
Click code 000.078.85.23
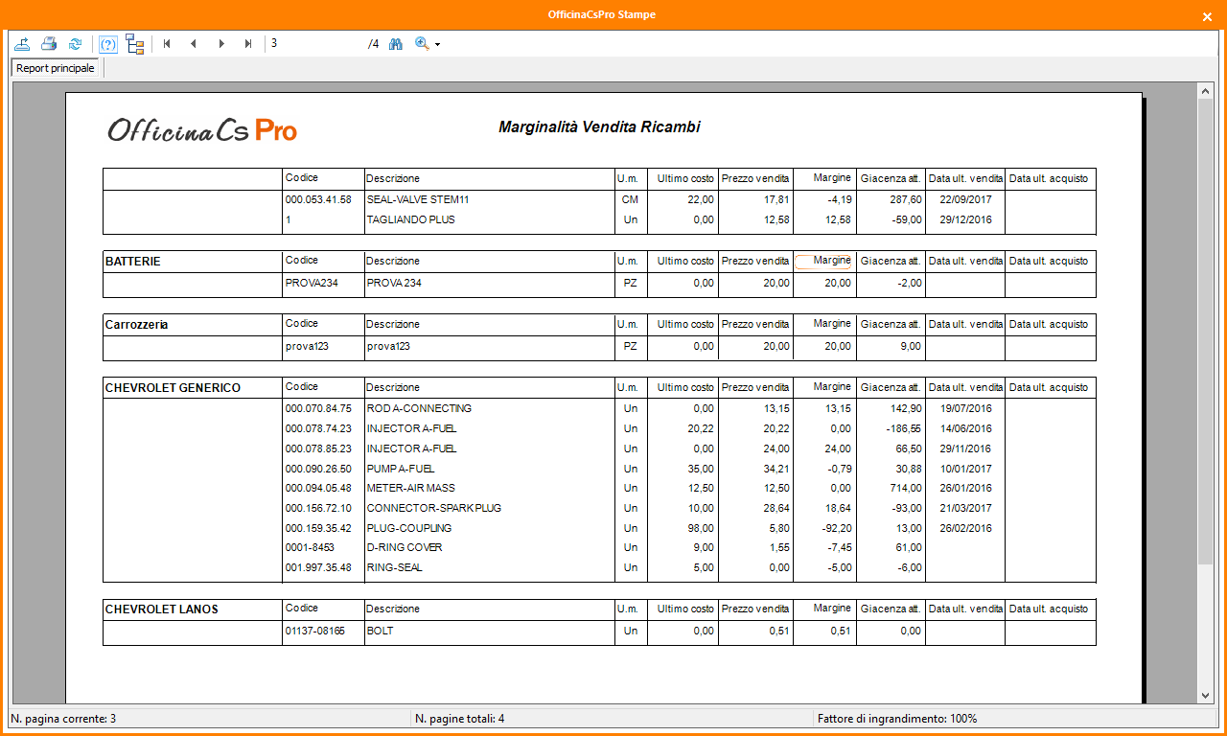tap(318, 449)
